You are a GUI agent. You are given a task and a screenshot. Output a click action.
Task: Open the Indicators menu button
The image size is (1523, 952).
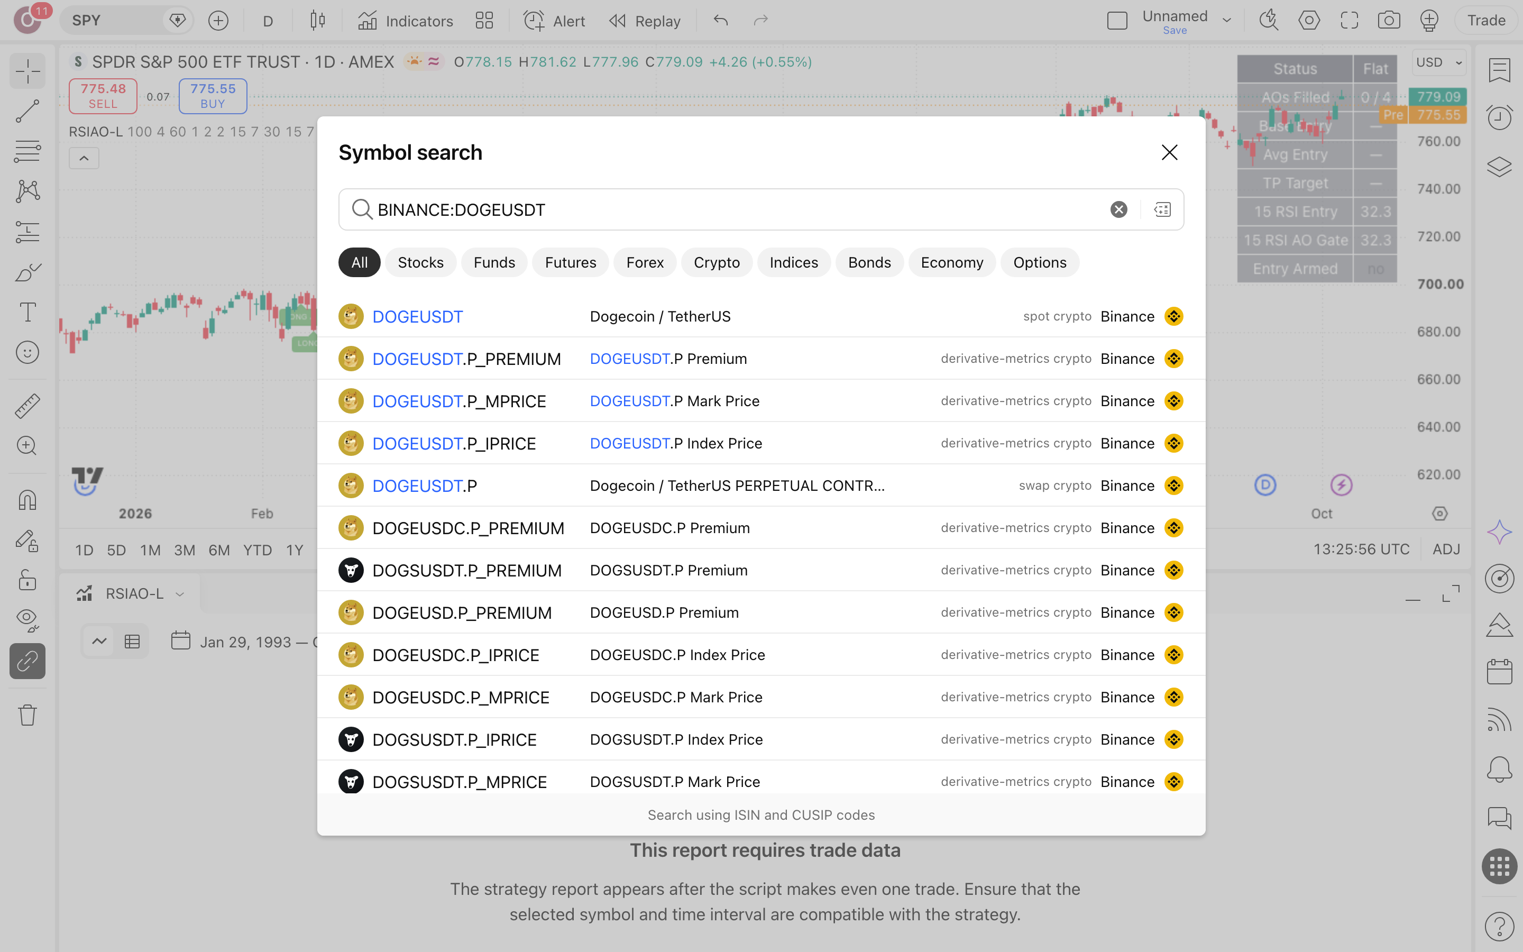coord(405,21)
